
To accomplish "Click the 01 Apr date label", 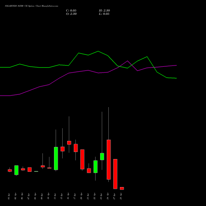I will click(9, 197).
